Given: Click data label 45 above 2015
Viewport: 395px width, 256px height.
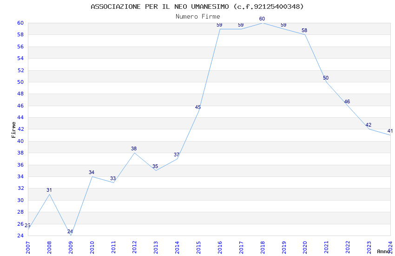Looking at the screenshot, I should [x=198, y=107].
